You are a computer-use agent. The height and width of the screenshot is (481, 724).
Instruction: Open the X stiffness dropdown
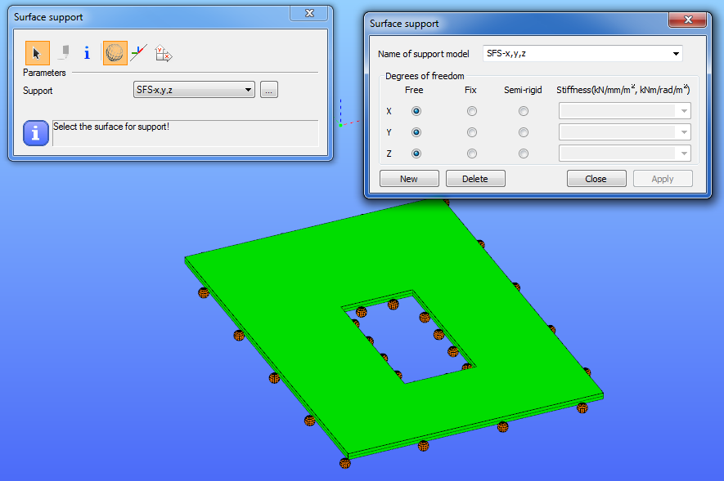click(625, 111)
